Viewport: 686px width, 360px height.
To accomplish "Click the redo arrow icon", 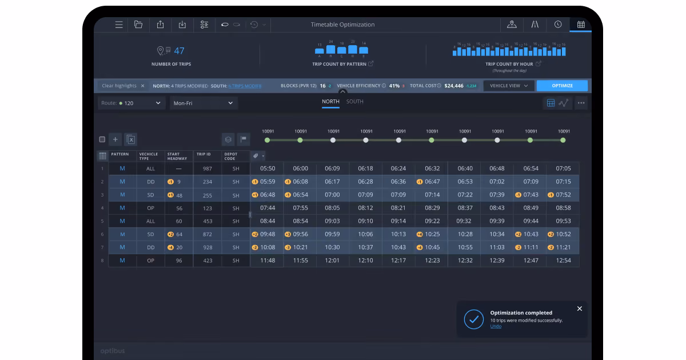I will click(237, 25).
